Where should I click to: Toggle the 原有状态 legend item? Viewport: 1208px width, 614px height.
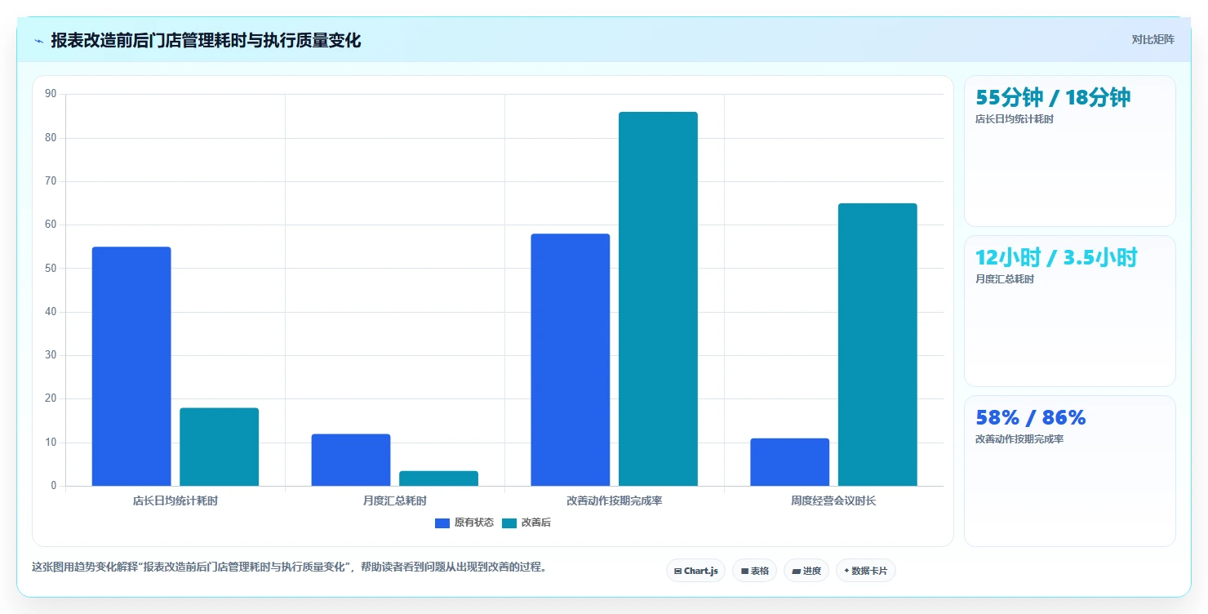pos(464,523)
